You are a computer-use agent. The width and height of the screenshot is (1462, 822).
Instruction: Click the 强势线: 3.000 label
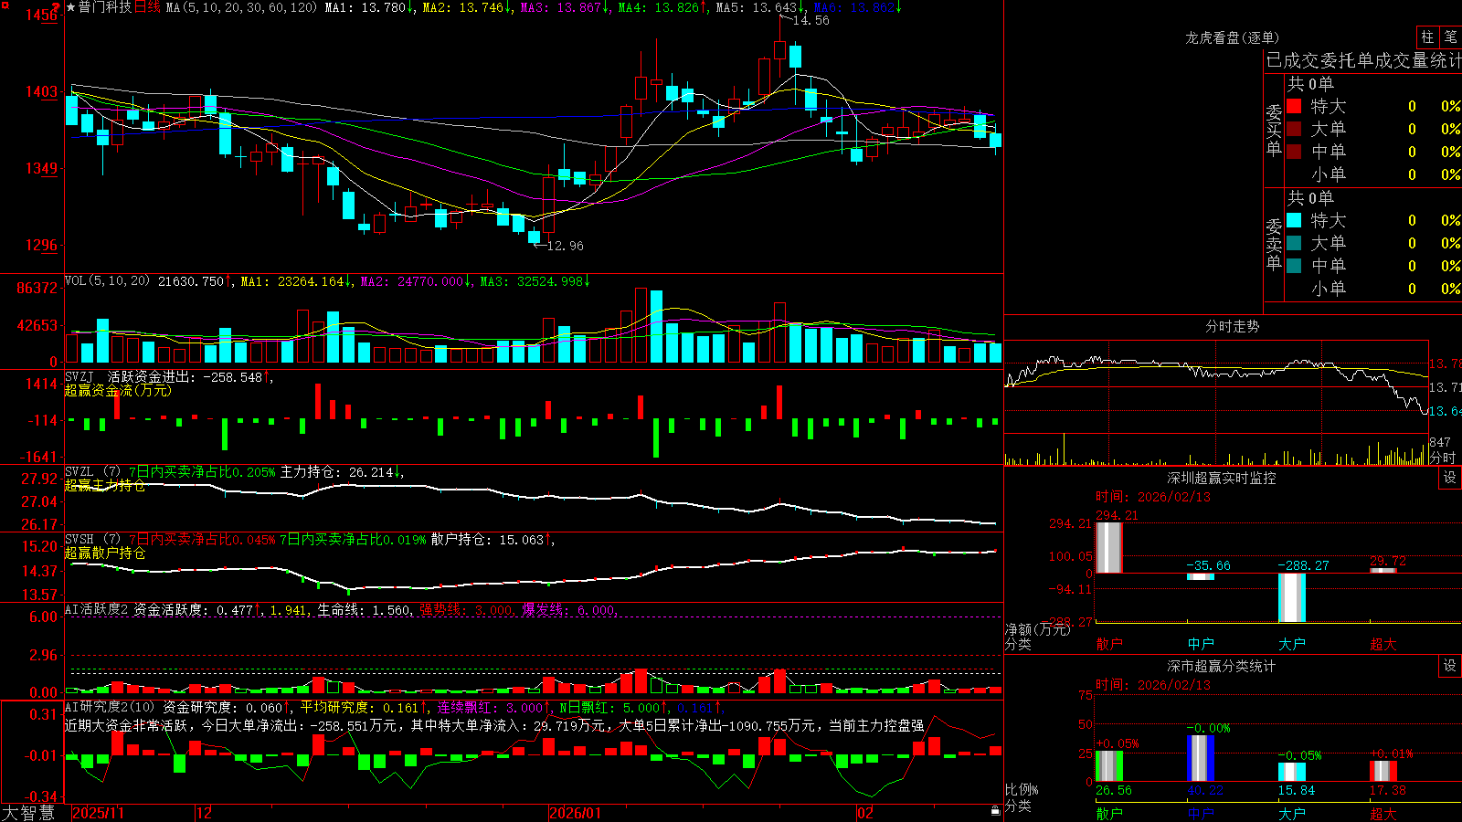[466, 609]
